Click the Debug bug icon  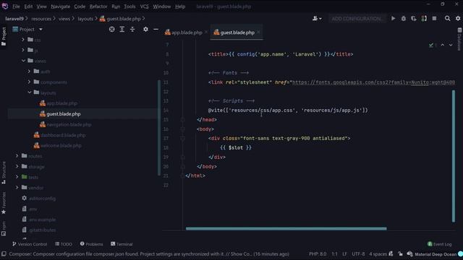(x=404, y=18)
